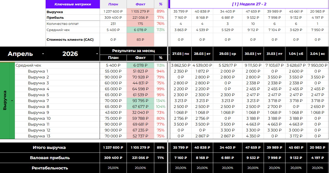Open the month dropdown arrow beside Апрель
The height and width of the screenshot is (173, 329).
(43, 54)
